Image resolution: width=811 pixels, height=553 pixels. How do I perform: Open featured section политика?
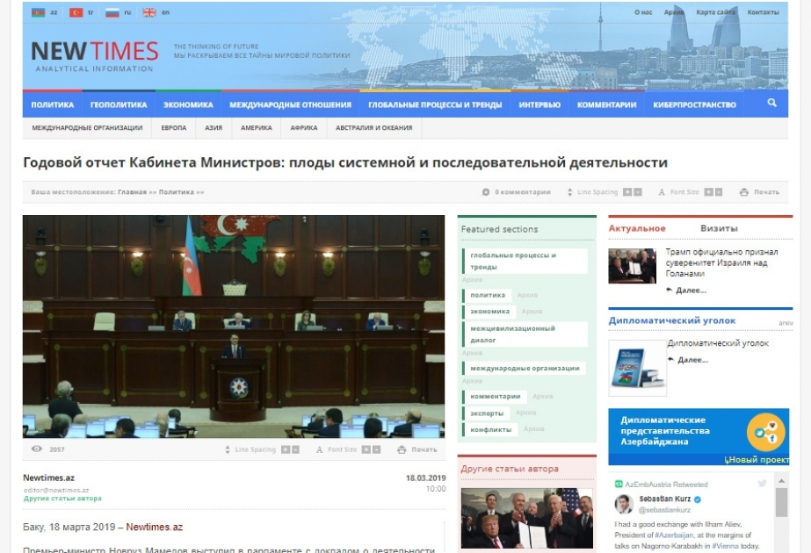(488, 295)
